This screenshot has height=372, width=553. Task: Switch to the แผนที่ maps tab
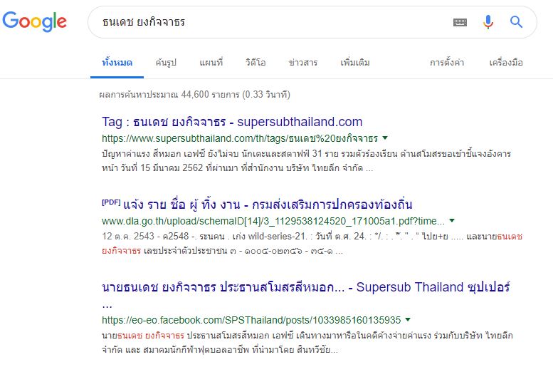point(211,63)
